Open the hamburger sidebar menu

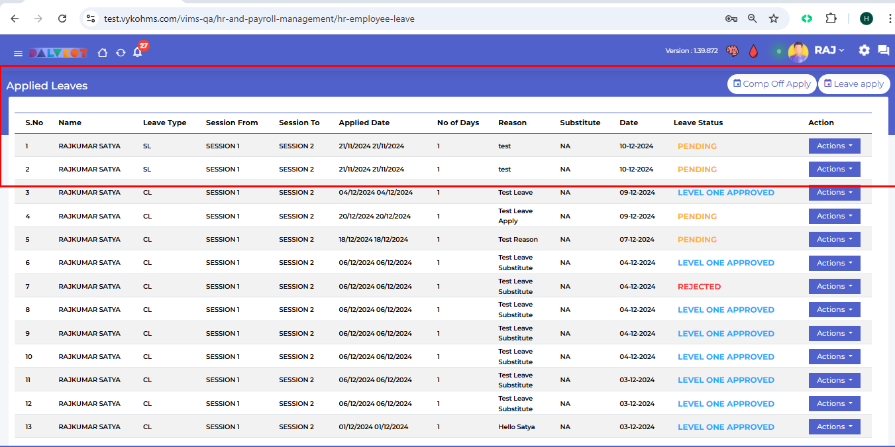(18, 53)
